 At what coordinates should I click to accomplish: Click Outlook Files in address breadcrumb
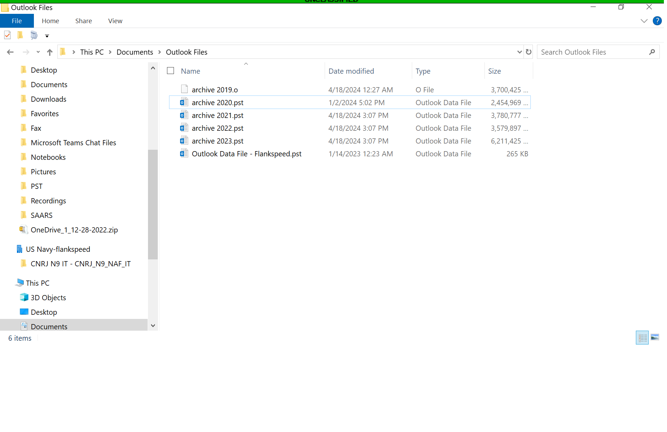tap(187, 52)
